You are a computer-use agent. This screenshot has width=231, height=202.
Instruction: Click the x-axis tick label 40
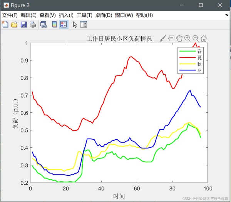tap(101, 189)
